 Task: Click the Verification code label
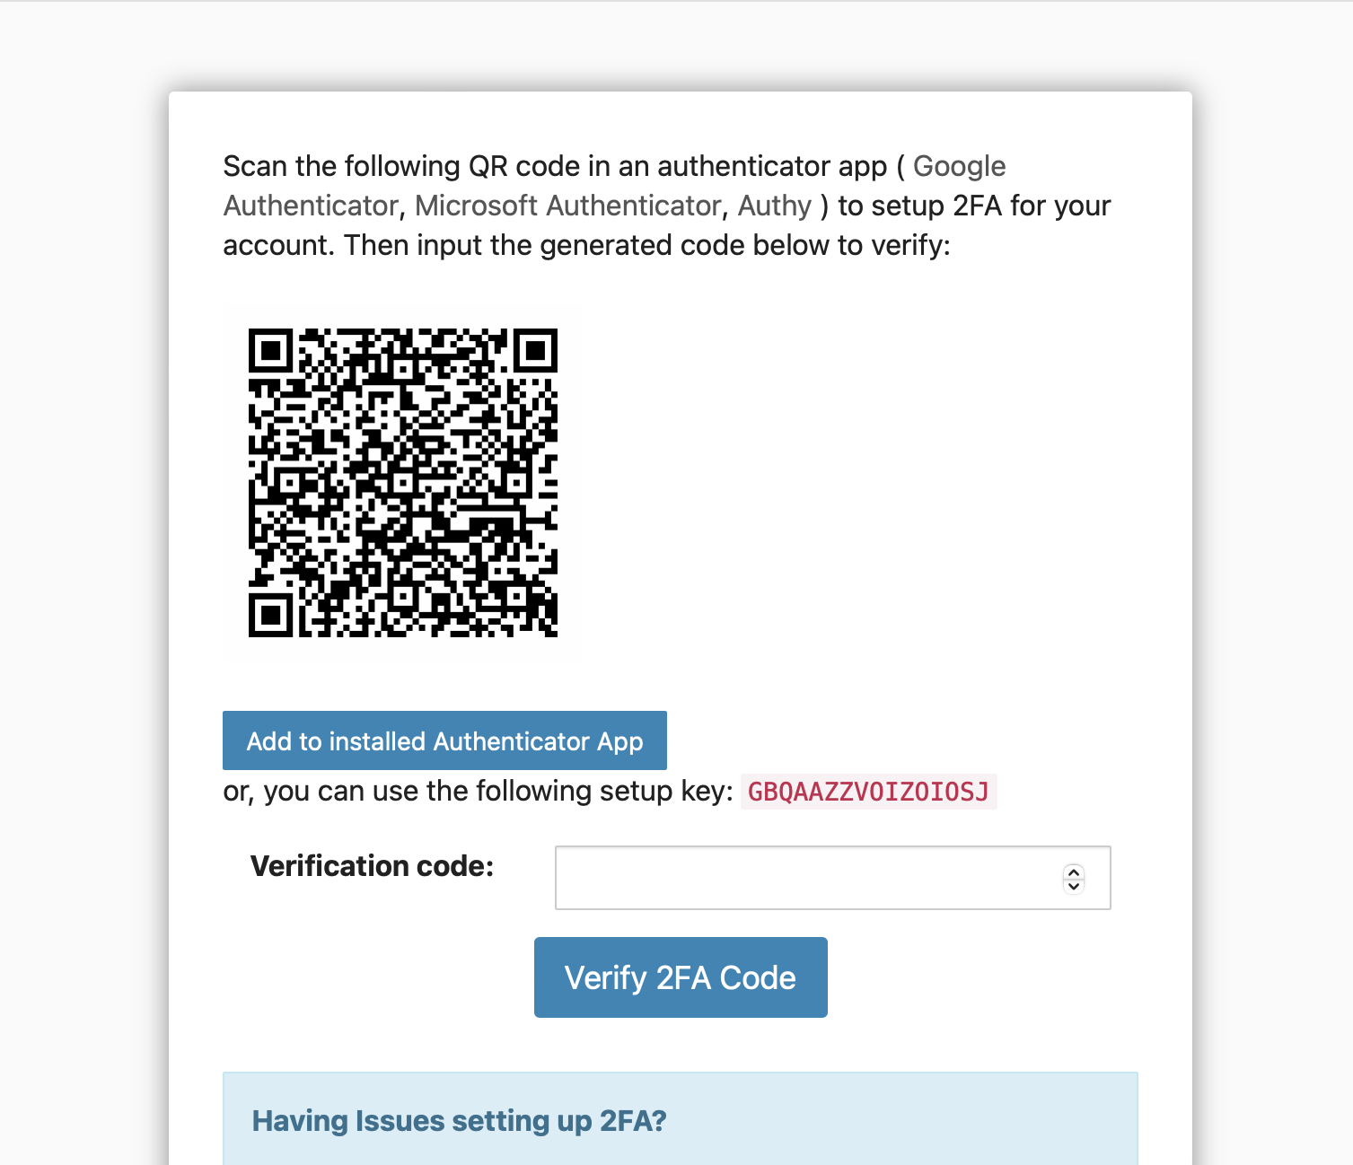372,866
